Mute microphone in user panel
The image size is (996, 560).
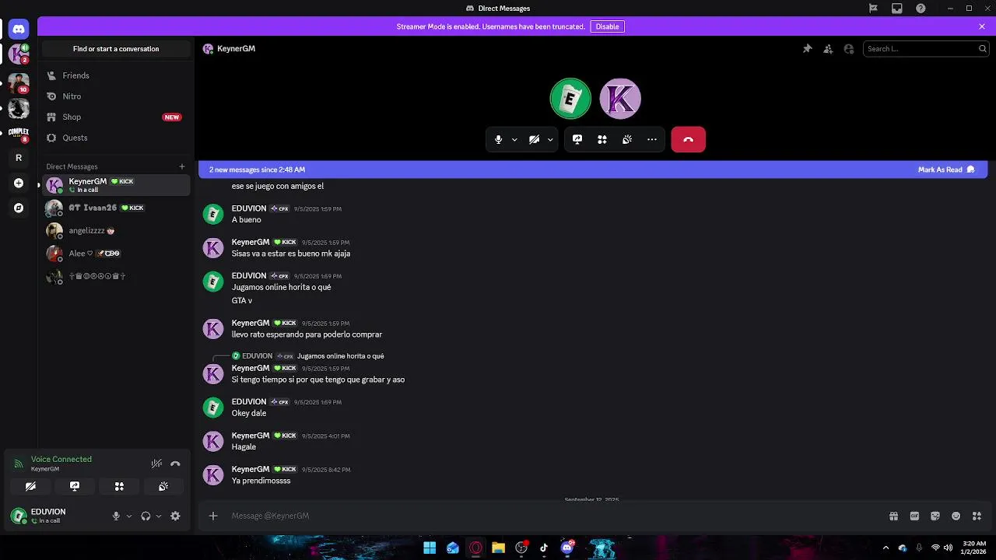click(116, 516)
